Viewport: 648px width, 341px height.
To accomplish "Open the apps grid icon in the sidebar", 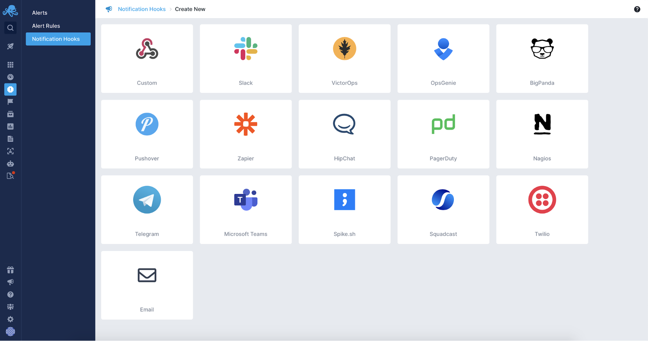I will 10,65.
